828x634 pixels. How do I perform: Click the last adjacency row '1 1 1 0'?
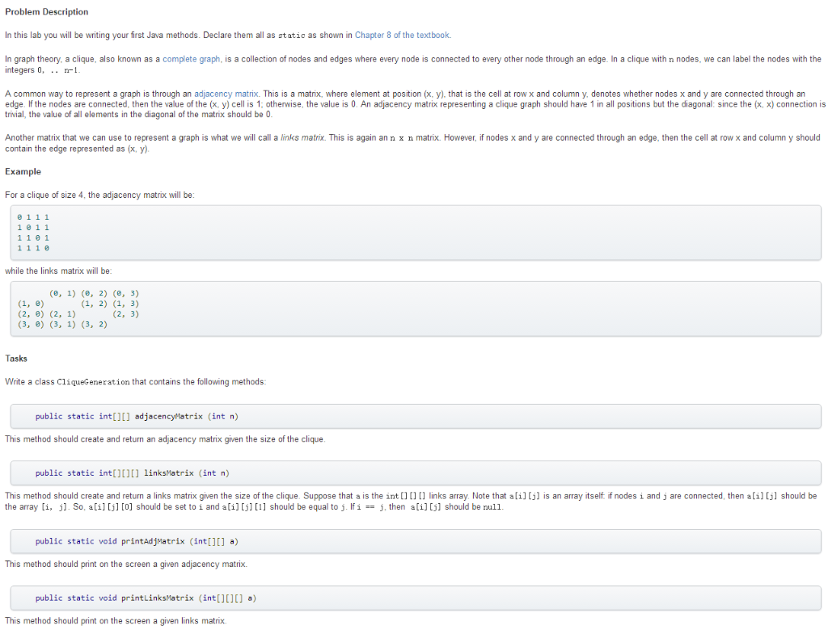pyautogui.click(x=32, y=248)
